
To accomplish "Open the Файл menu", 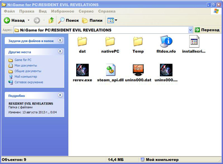I will pyautogui.click(x=9, y=11).
